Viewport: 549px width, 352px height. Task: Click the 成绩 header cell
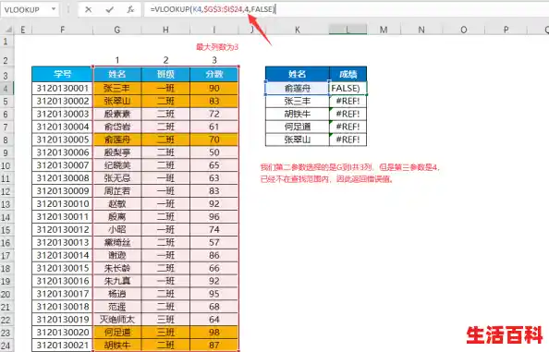[348, 74]
